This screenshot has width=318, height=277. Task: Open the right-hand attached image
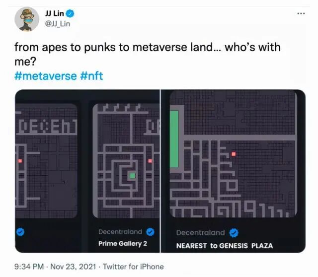tap(233, 171)
